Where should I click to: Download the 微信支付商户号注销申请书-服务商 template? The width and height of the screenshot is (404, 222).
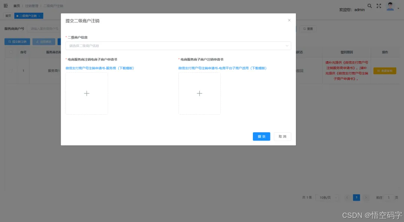[100, 68]
